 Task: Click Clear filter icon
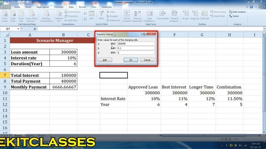[x=111, y=12]
